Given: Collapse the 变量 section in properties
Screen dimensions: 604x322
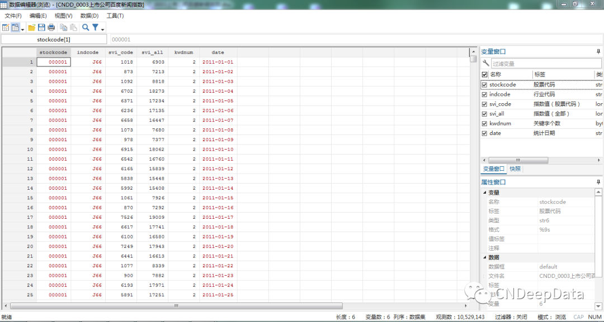Looking at the screenshot, I should pyautogui.click(x=484, y=193).
